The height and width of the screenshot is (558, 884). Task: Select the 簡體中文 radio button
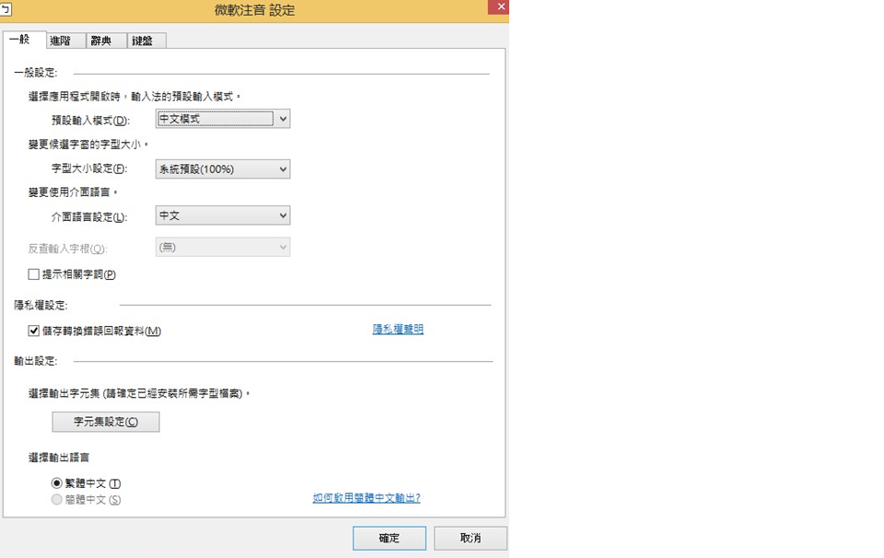[x=56, y=499]
